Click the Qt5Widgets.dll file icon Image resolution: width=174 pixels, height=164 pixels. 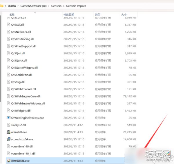coord(8,110)
